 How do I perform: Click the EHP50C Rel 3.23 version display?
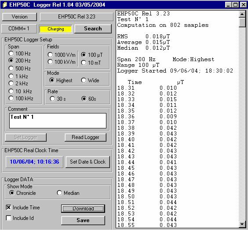(77, 17)
